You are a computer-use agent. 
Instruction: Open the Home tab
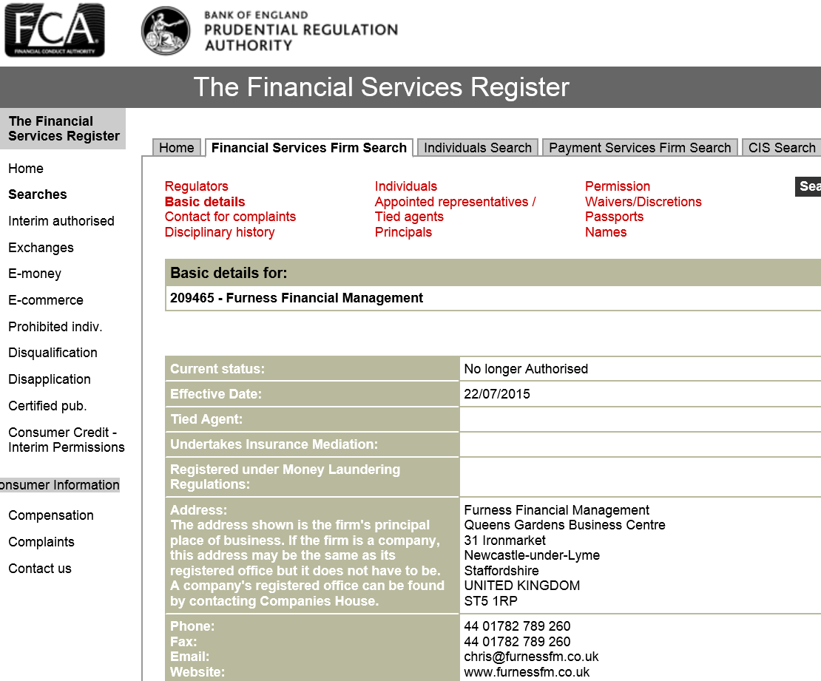(177, 148)
